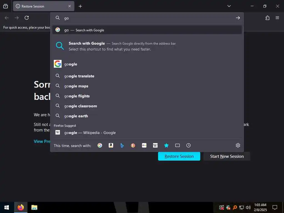The image size is (284, 213).
Task: Open the Extensions puzzle icon
Action: tap(267, 18)
